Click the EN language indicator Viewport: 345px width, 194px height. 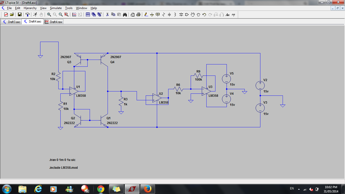tap(292, 189)
